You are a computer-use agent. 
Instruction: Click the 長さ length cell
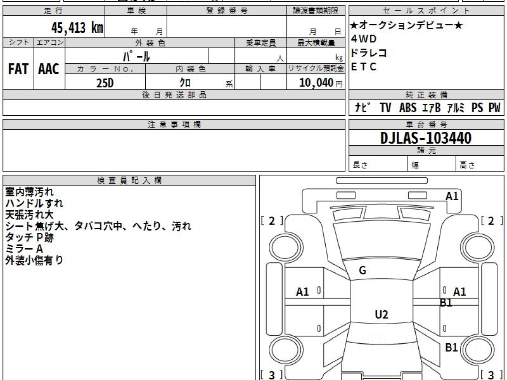pyautogui.click(x=378, y=164)
